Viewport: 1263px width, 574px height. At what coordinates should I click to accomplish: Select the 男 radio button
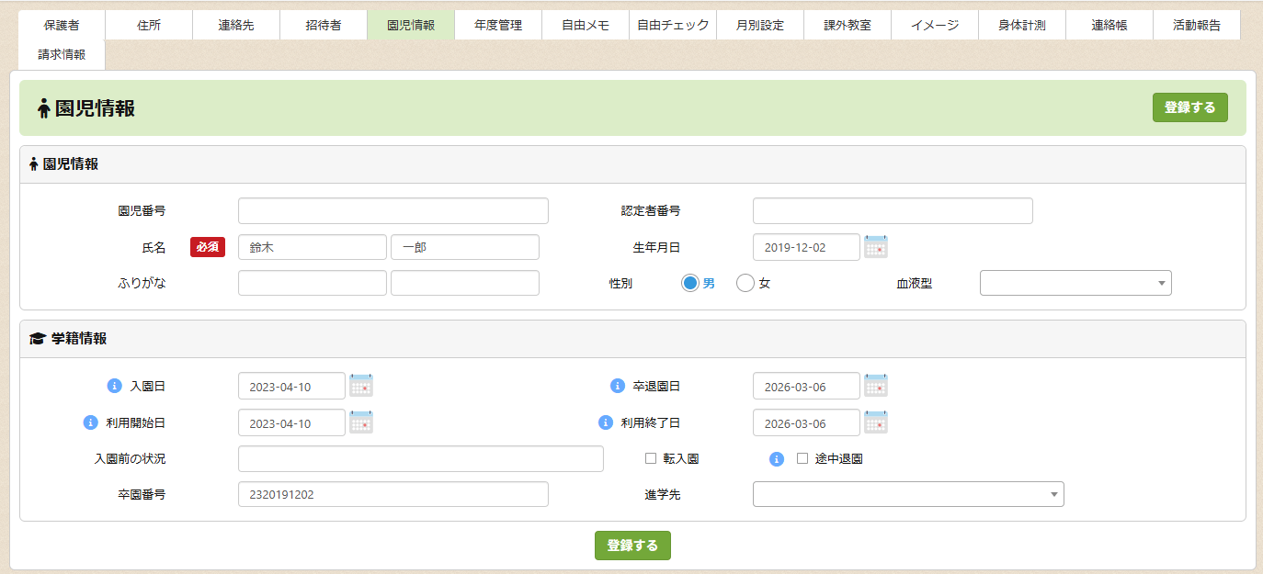click(x=690, y=284)
